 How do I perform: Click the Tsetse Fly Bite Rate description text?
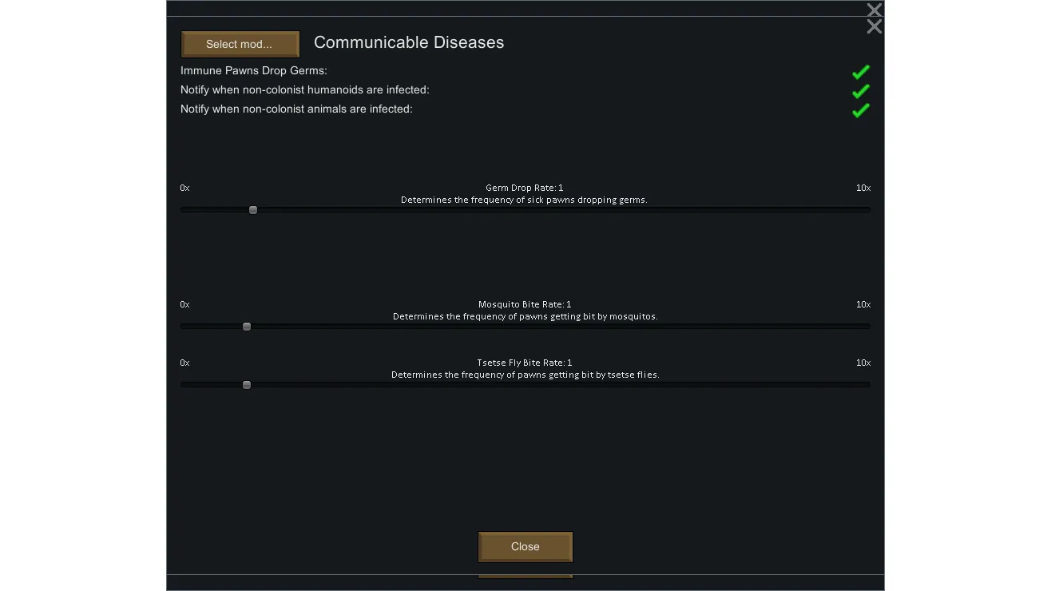[x=525, y=375]
